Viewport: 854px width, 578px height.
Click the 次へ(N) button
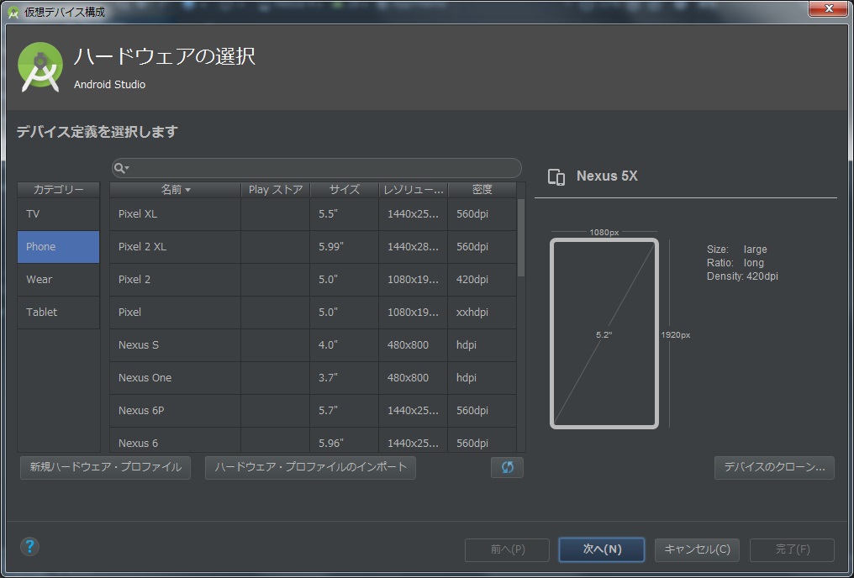coord(602,549)
